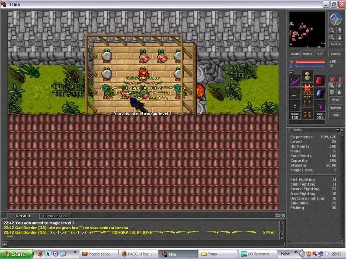Select the blue shield slot

click(x=320, y=93)
